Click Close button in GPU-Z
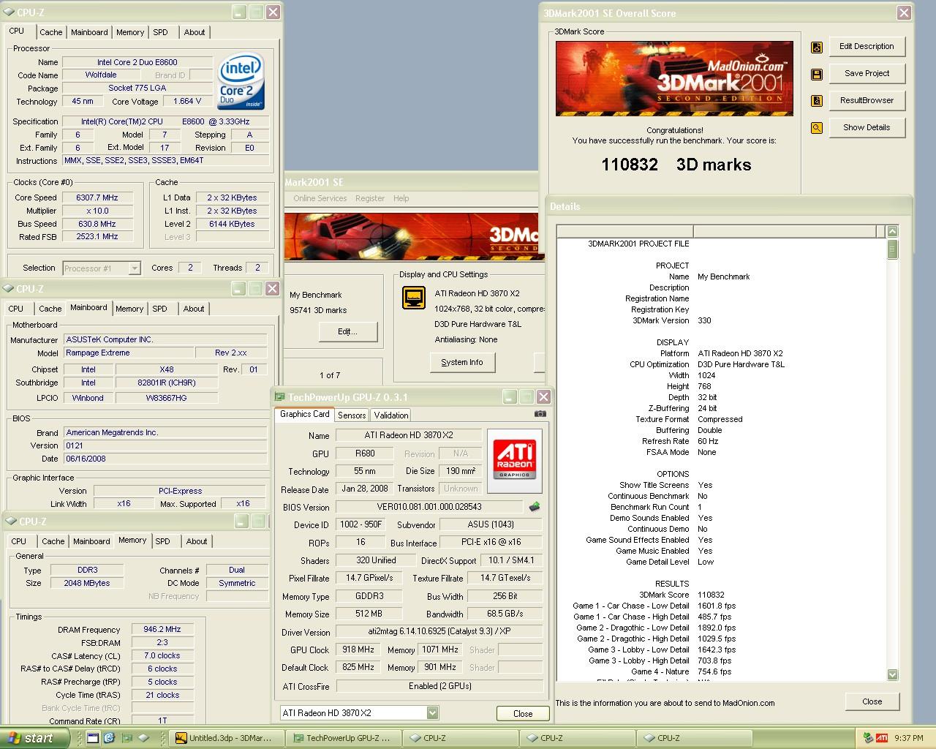 click(x=522, y=714)
